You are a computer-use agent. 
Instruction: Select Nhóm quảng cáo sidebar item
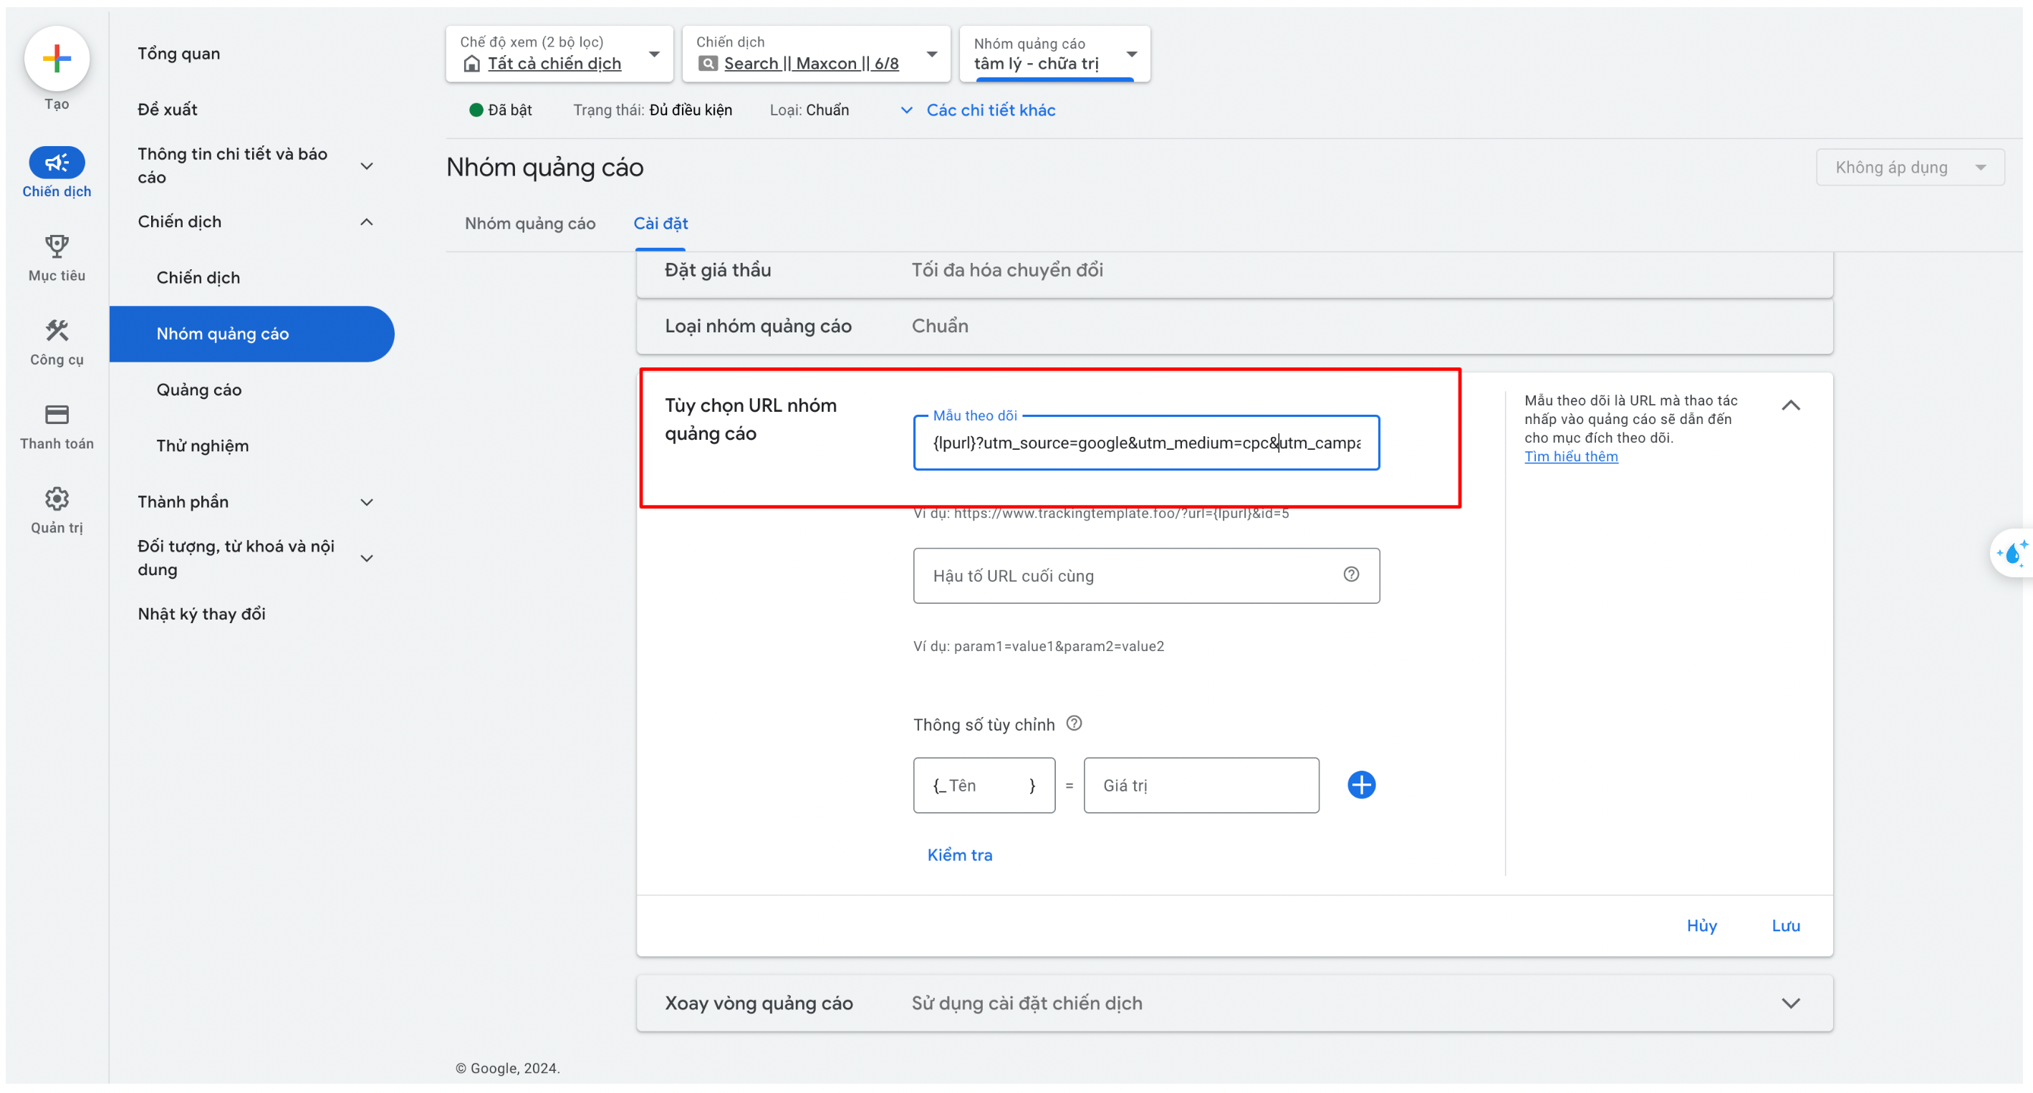(251, 334)
